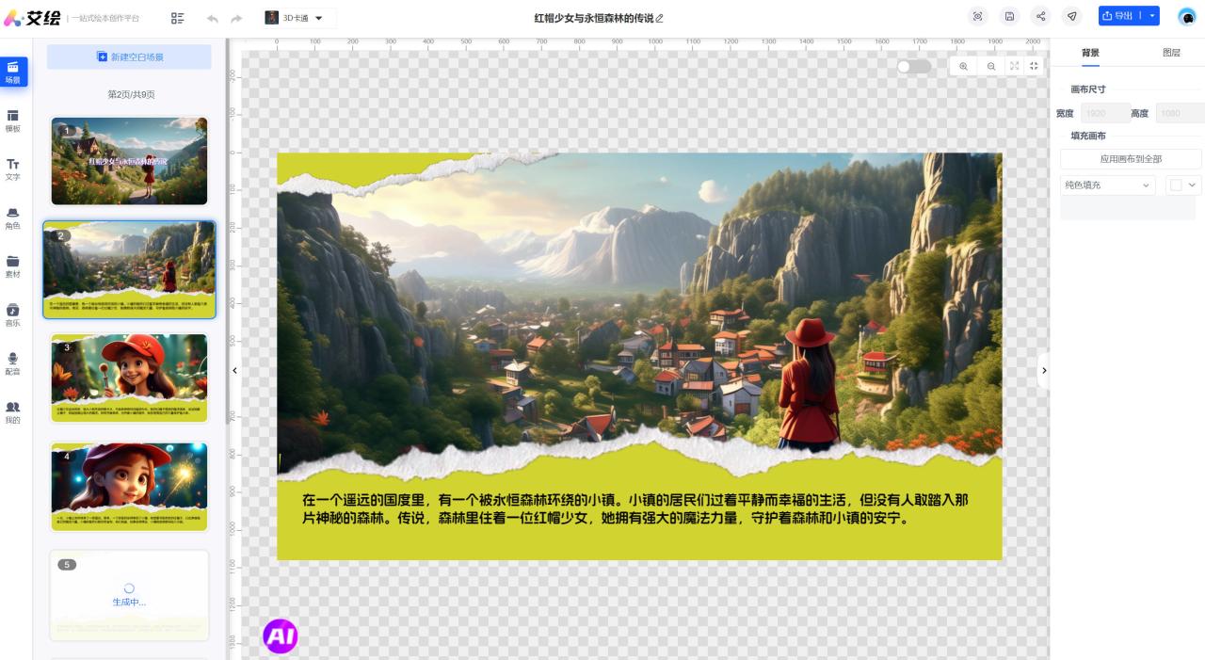Collapse the right properties panel arrow
Viewport: 1205px width, 660px height.
1043,371
